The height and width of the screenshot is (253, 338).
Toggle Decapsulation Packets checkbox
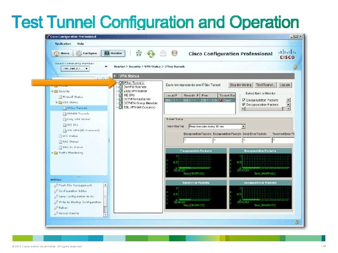click(244, 104)
